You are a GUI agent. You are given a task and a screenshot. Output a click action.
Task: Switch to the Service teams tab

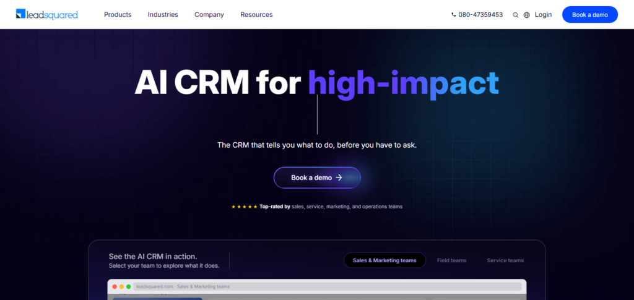click(x=505, y=260)
